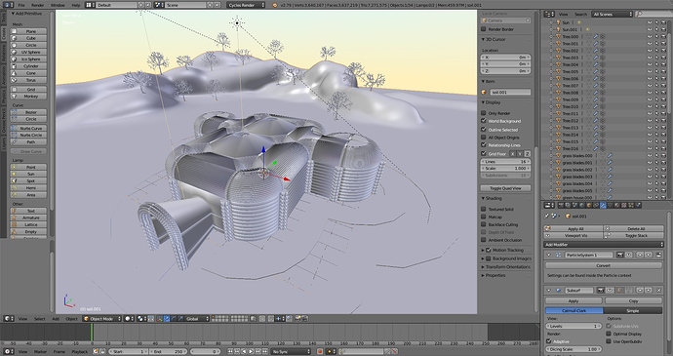This screenshot has width=673, height=356.
Task: Click Delete All modifiers button
Action: 634,229
